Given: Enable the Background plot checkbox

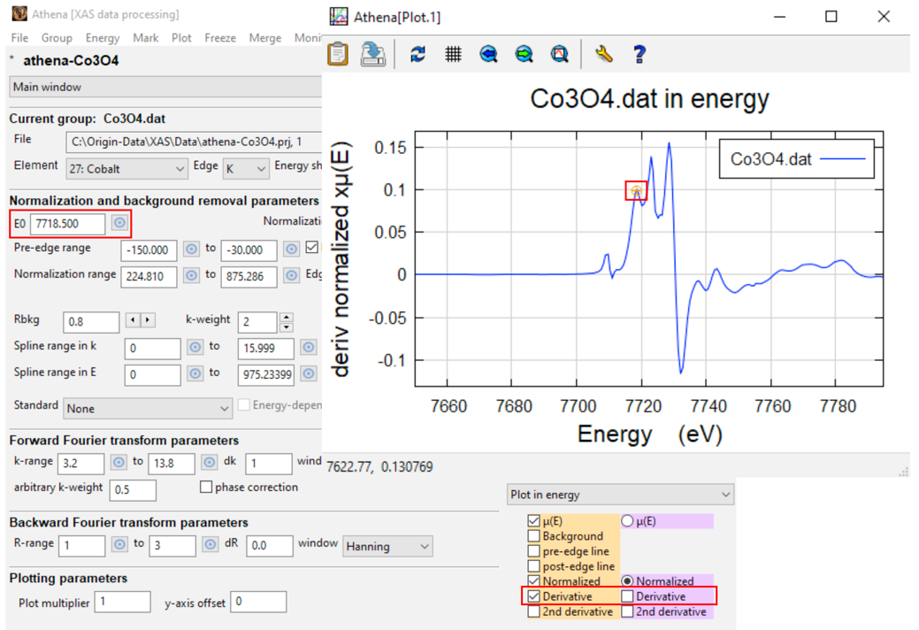Looking at the screenshot, I should point(533,535).
